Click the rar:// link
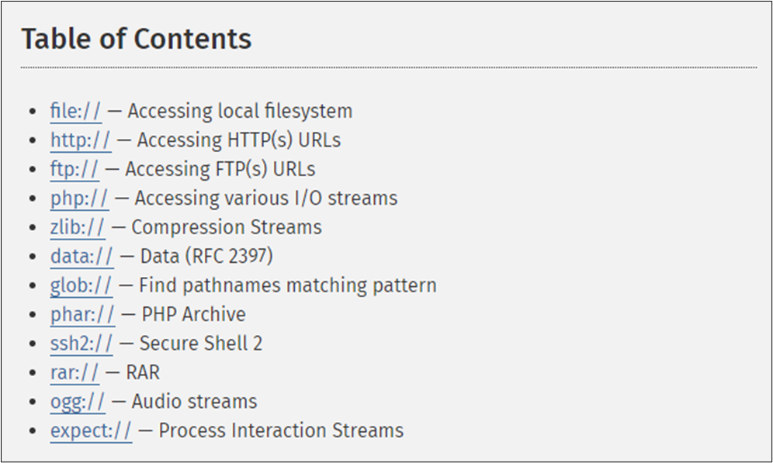This screenshot has height=463, width=773. click(75, 373)
